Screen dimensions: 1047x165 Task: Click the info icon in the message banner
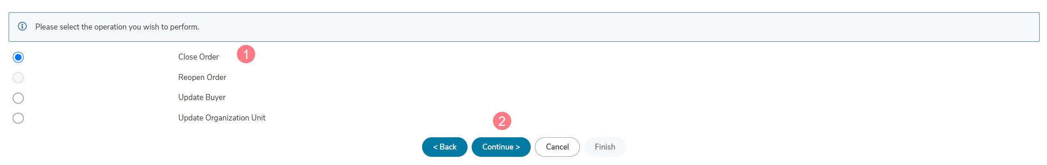pyautogui.click(x=22, y=26)
